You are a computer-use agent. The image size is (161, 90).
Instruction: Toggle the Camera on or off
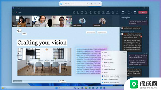coord(123,12)
